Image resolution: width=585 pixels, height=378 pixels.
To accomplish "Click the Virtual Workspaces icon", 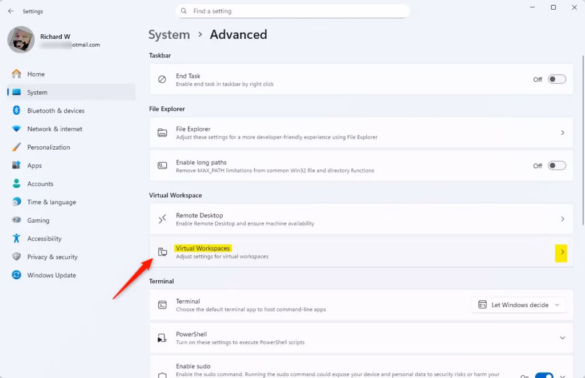I will point(162,252).
